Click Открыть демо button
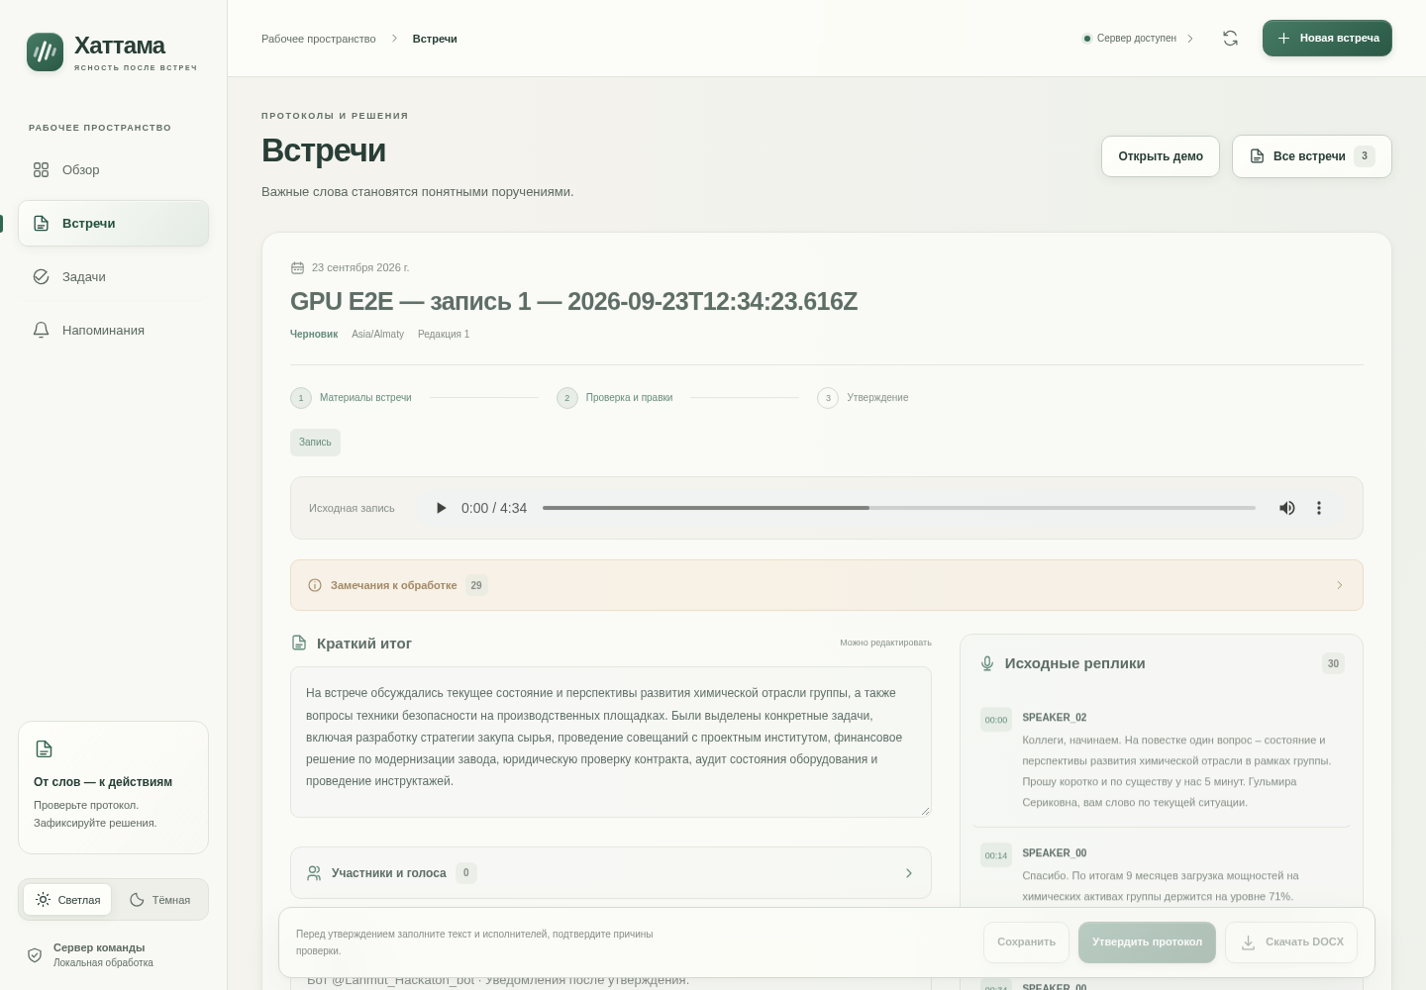Image resolution: width=1426 pixels, height=990 pixels. (x=1161, y=156)
